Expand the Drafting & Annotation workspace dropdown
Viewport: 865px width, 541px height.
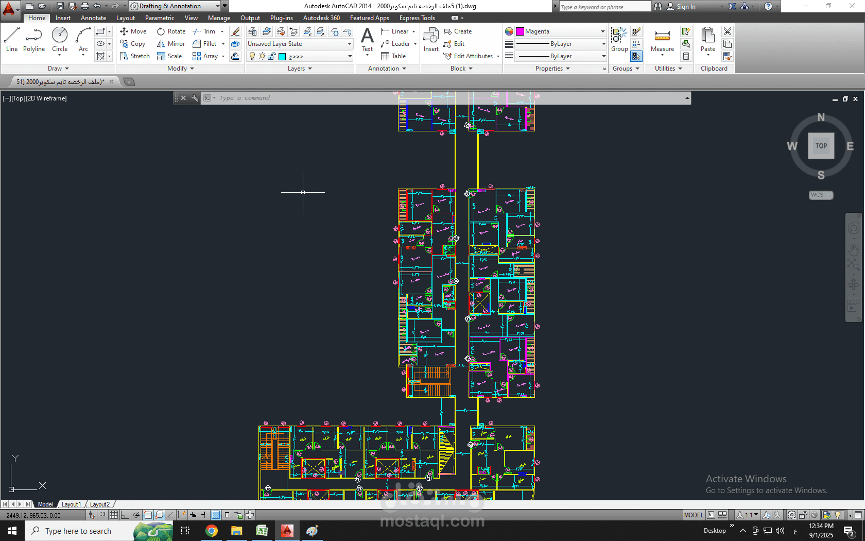tap(217, 6)
